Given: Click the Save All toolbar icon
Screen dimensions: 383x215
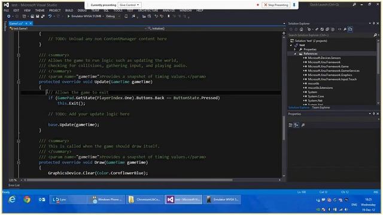Looking at the screenshot, I should tap(42, 16).
